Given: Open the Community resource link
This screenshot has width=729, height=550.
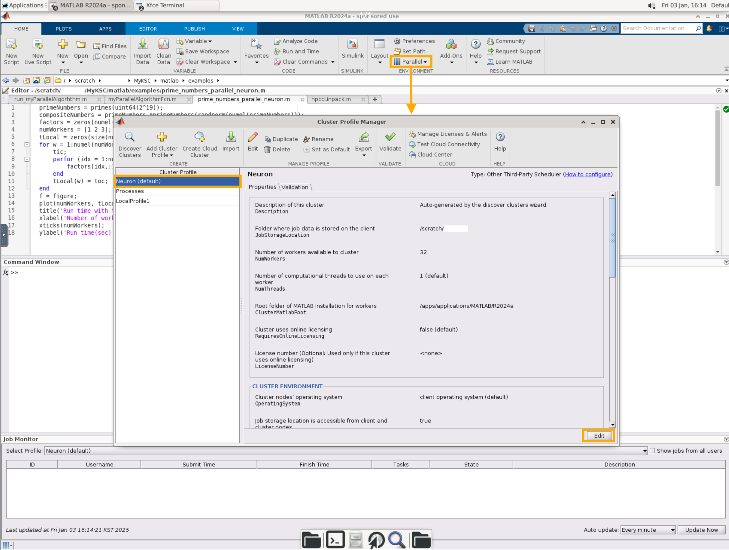Looking at the screenshot, I should (x=506, y=41).
